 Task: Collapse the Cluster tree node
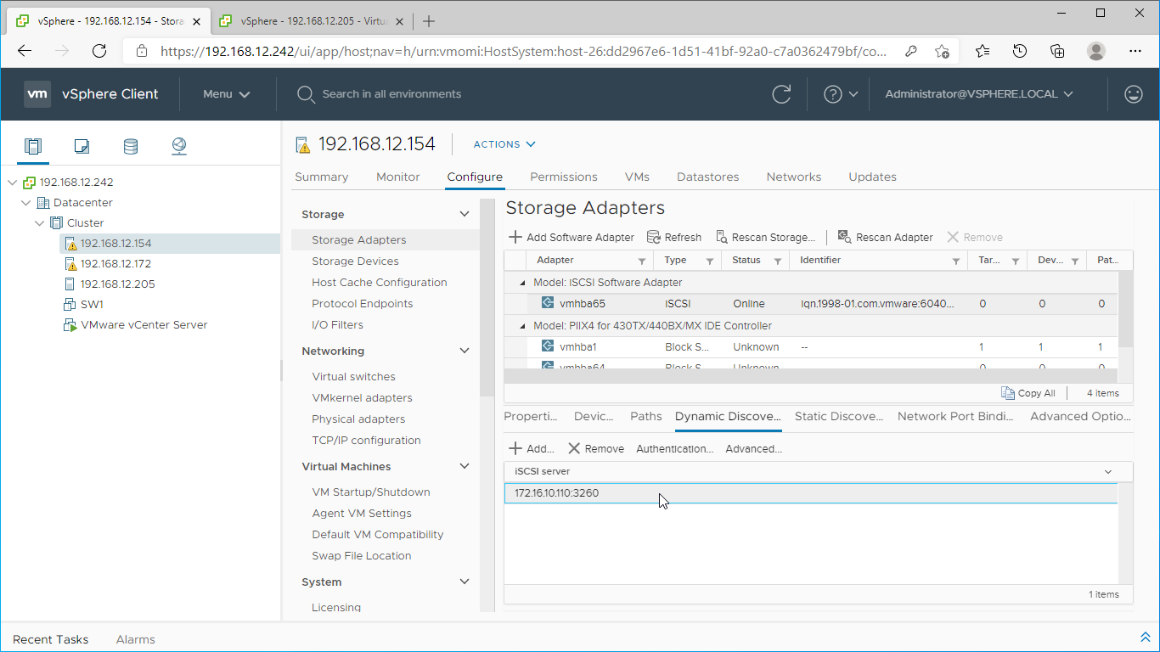coord(40,223)
